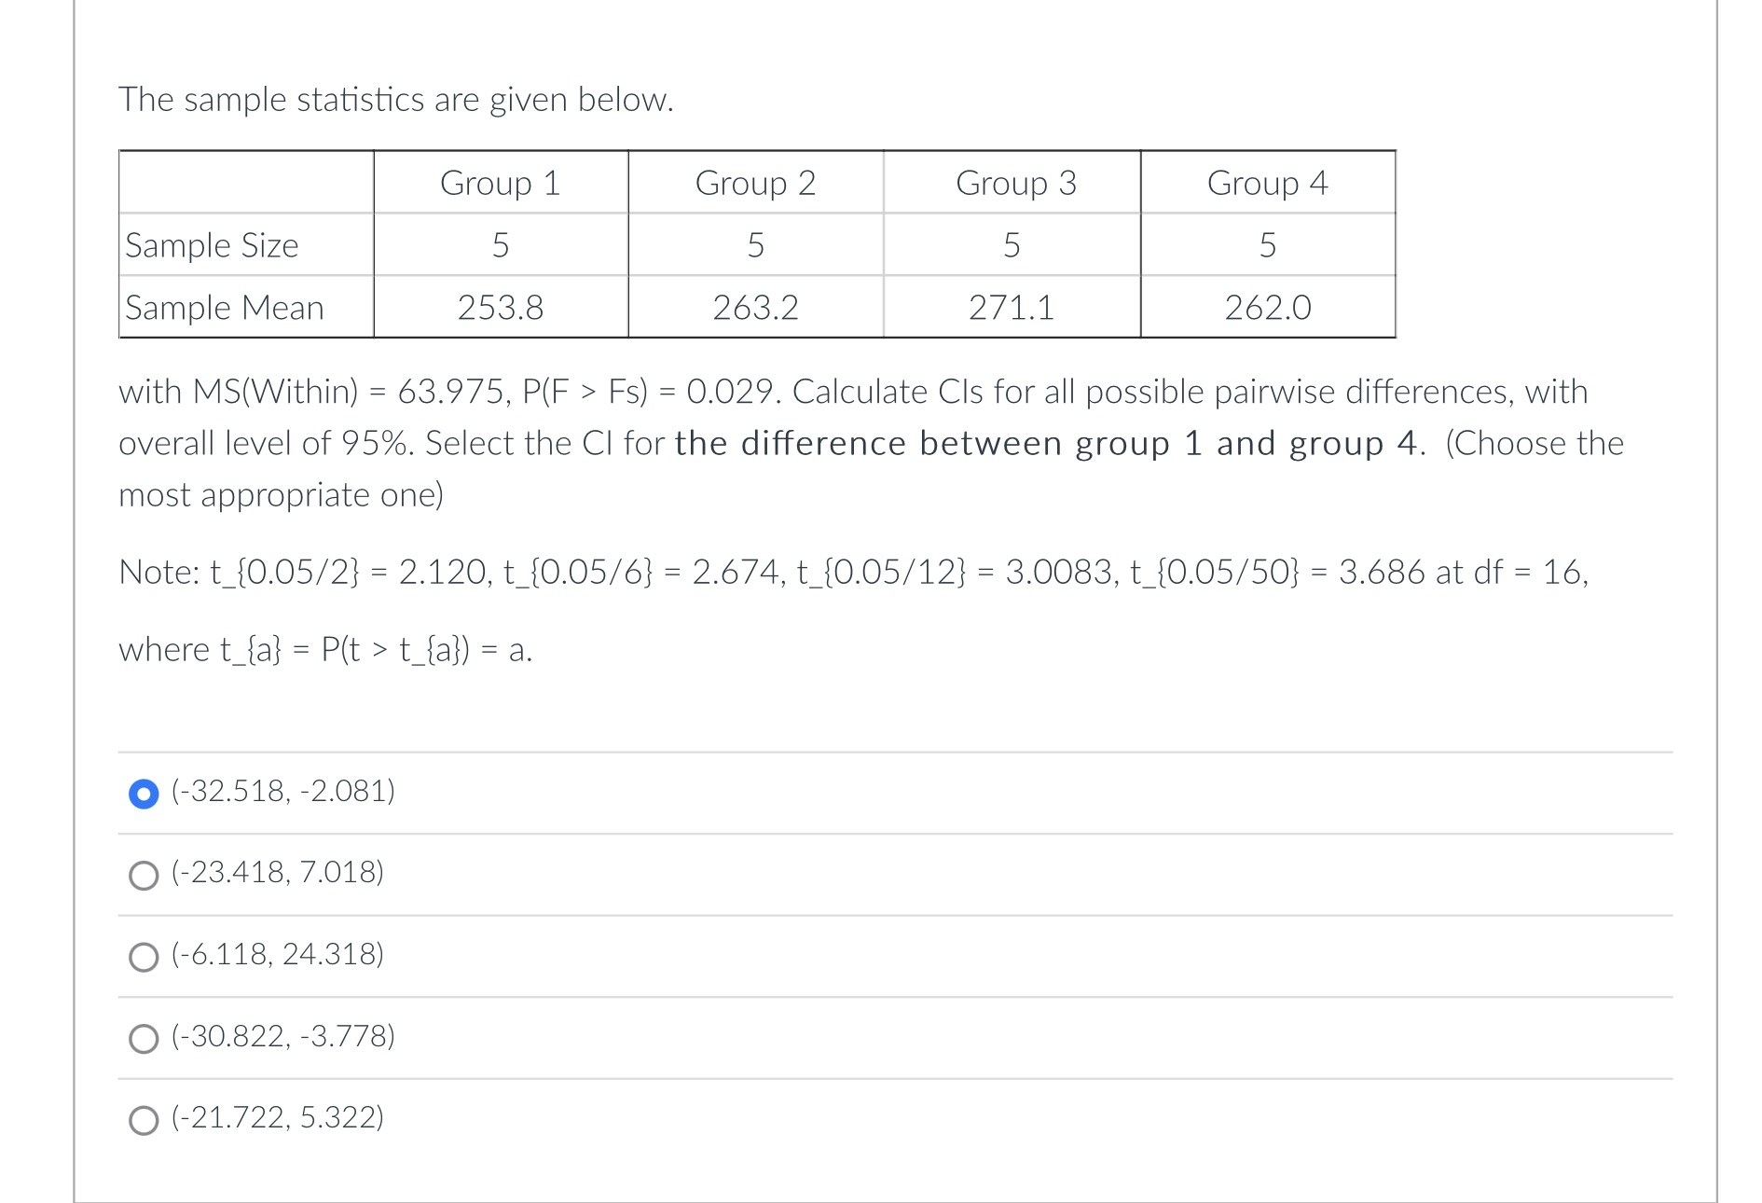Click the Group 2 column header
1762x1203 pixels.
point(756,183)
